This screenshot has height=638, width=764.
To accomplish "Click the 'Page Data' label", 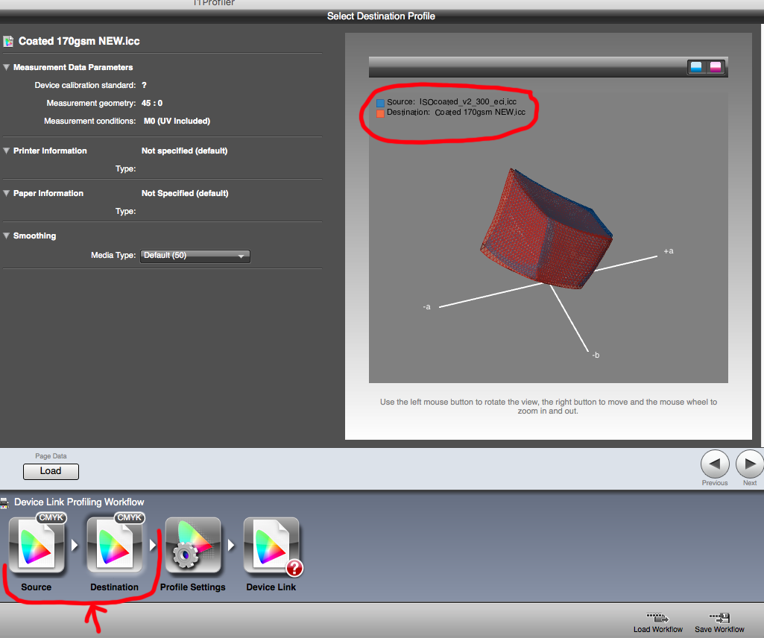I will [x=51, y=456].
